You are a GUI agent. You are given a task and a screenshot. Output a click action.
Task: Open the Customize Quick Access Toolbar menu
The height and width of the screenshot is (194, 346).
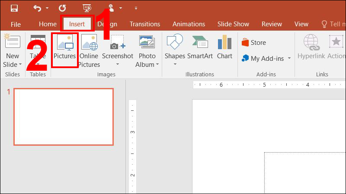(136, 9)
